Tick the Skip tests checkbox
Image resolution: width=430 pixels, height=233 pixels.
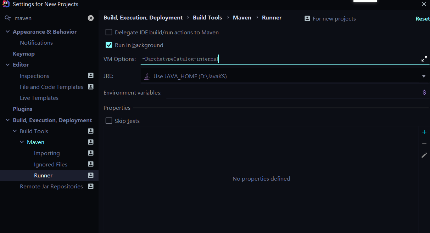(109, 121)
